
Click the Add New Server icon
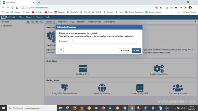[83, 69]
